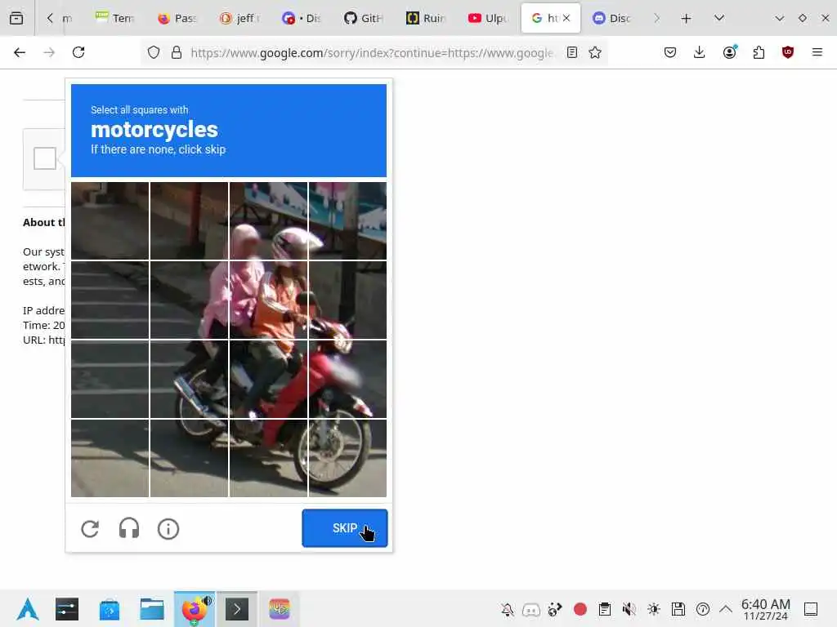The width and height of the screenshot is (837, 627).
Task: Open the Extensions puzzle icon
Action: point(759,52)
